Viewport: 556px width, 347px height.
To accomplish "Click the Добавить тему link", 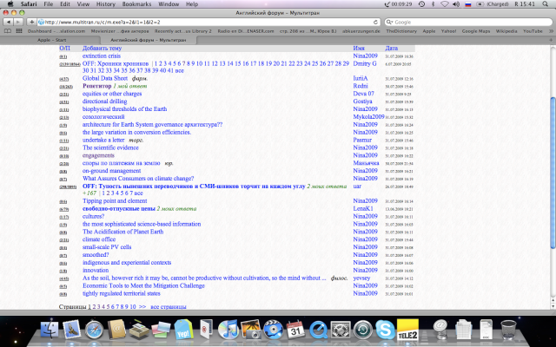I will pyautogui.click(x=103, y=49).
